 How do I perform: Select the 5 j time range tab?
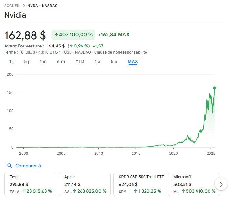pyautogui.click(x=27, y=61)
